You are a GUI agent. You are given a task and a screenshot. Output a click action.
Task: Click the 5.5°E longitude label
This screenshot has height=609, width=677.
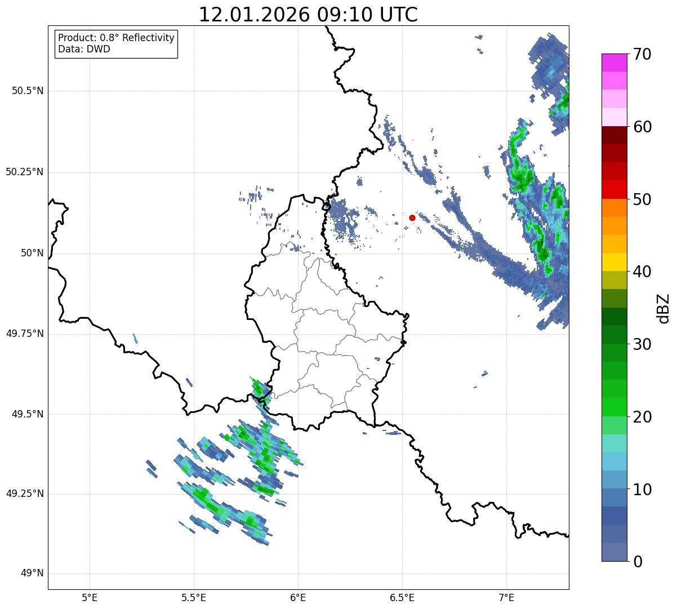click(x=194, y=598)
